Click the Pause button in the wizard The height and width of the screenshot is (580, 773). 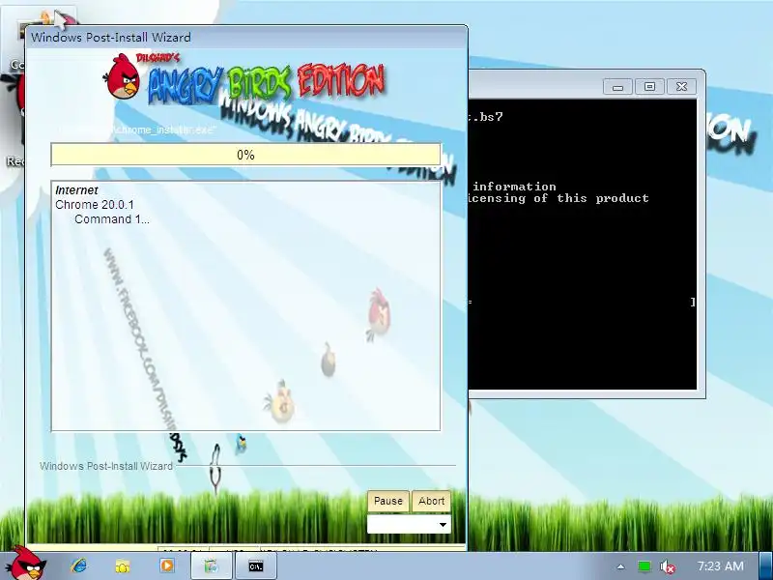[x=388, y=501]
